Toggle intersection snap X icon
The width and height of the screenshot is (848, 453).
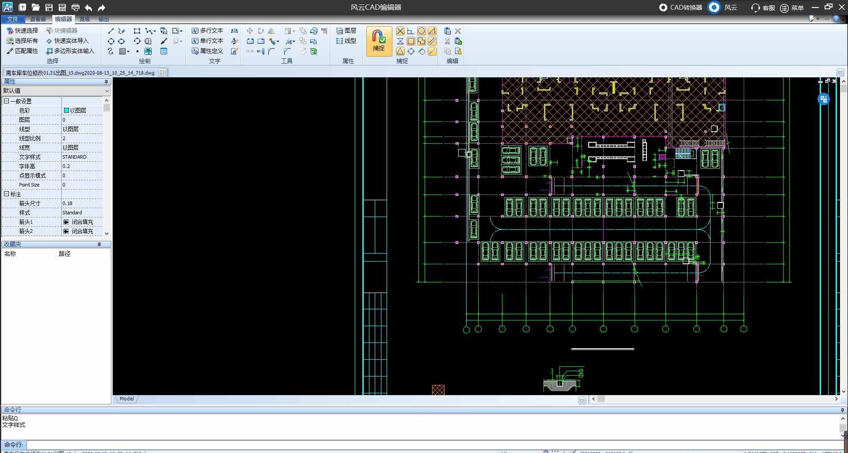(400, 31)
